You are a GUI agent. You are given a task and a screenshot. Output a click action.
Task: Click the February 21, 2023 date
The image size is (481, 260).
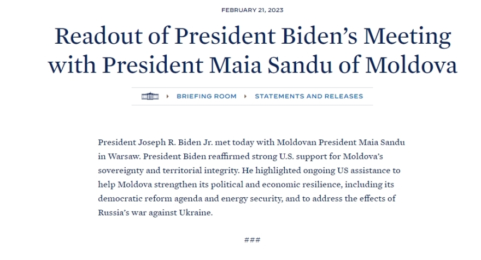[x=252, y=10]
